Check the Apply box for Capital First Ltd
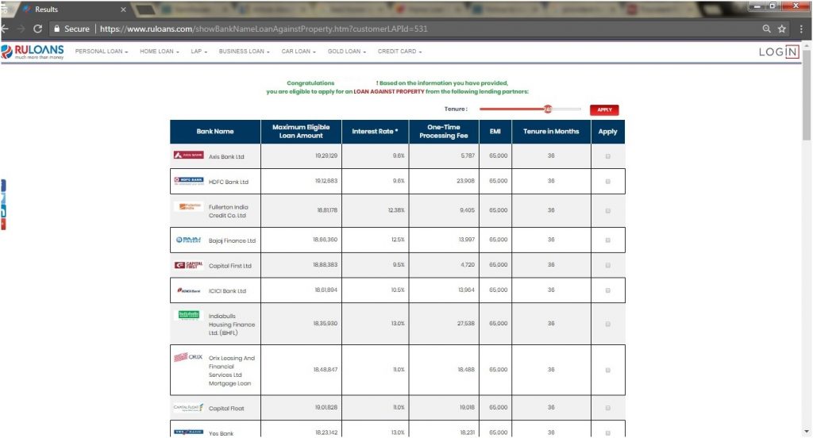813x438 pixels. click(607, 265)
